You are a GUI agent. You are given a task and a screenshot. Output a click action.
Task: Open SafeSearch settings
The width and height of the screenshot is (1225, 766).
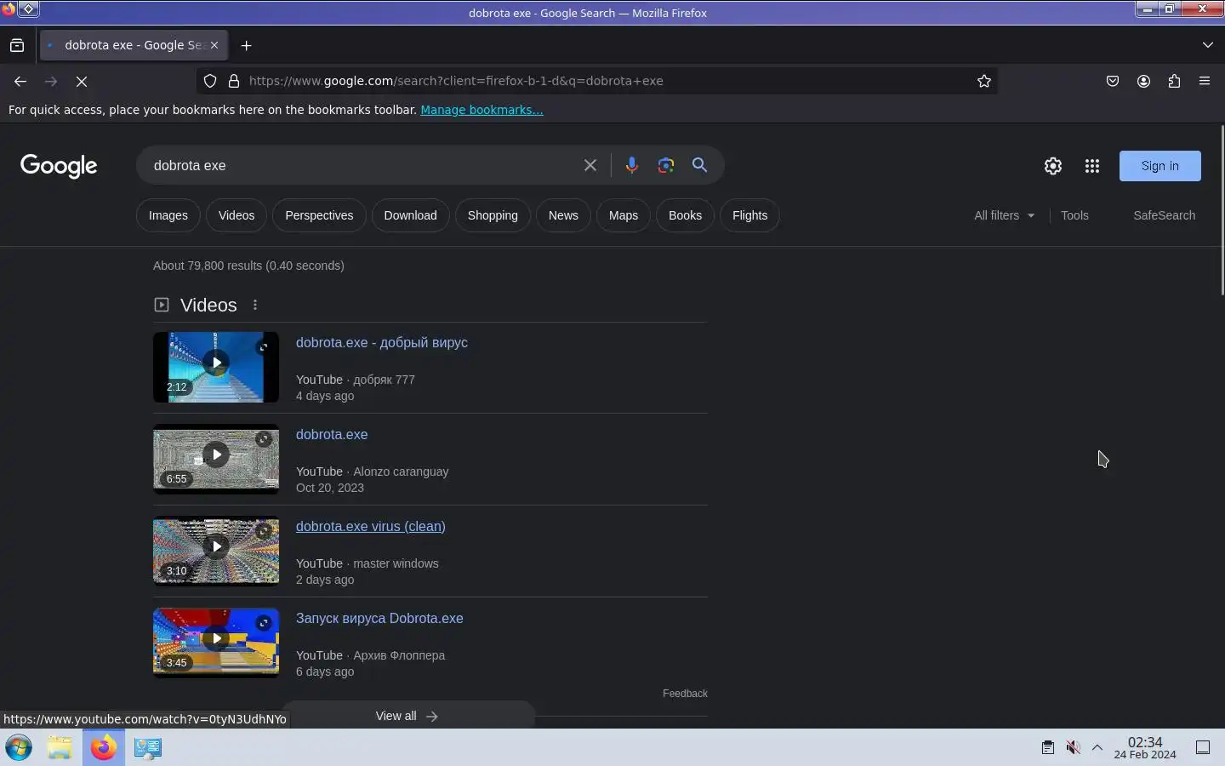1164,215
